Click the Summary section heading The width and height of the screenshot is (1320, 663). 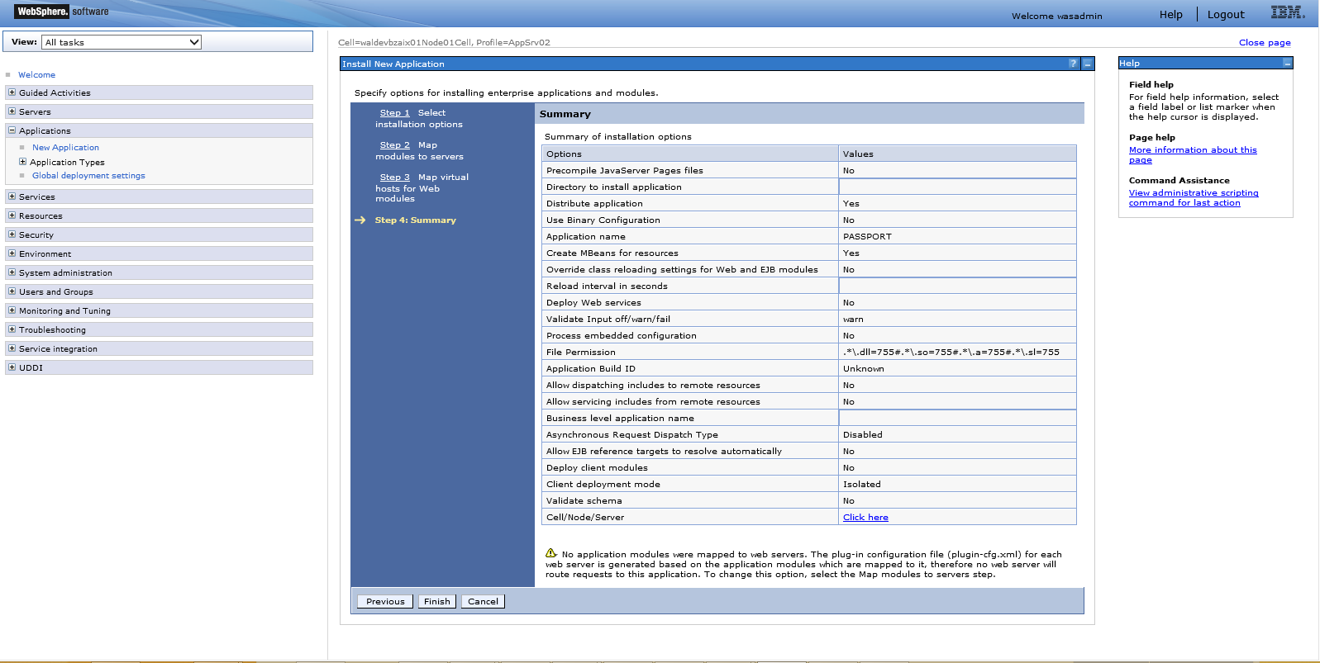[x=565, y=114]
